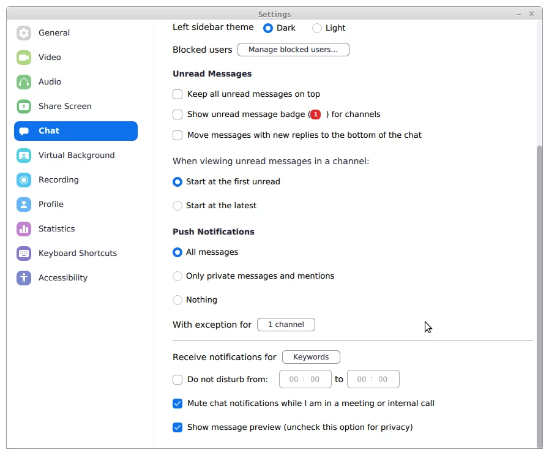Open the Keyboard Shortcuts label

click(77, 254)
